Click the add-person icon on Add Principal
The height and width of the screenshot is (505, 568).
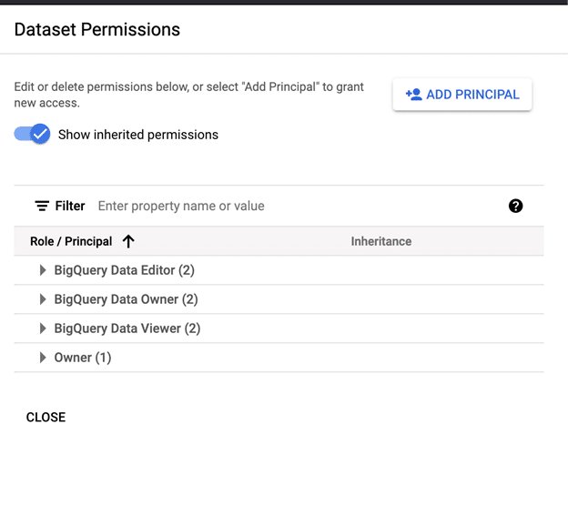point(413,95)
